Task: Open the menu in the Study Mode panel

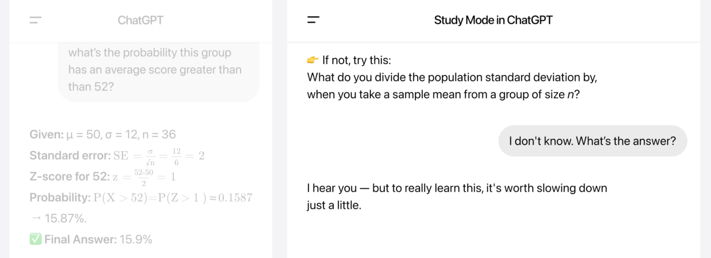Action: point(313,20)
